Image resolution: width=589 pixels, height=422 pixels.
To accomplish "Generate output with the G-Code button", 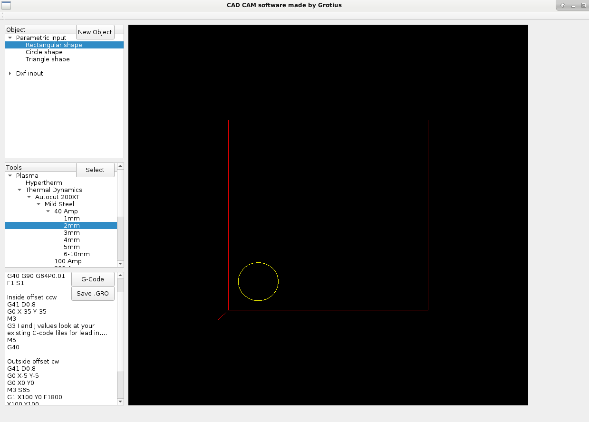I will click(93, 279).
